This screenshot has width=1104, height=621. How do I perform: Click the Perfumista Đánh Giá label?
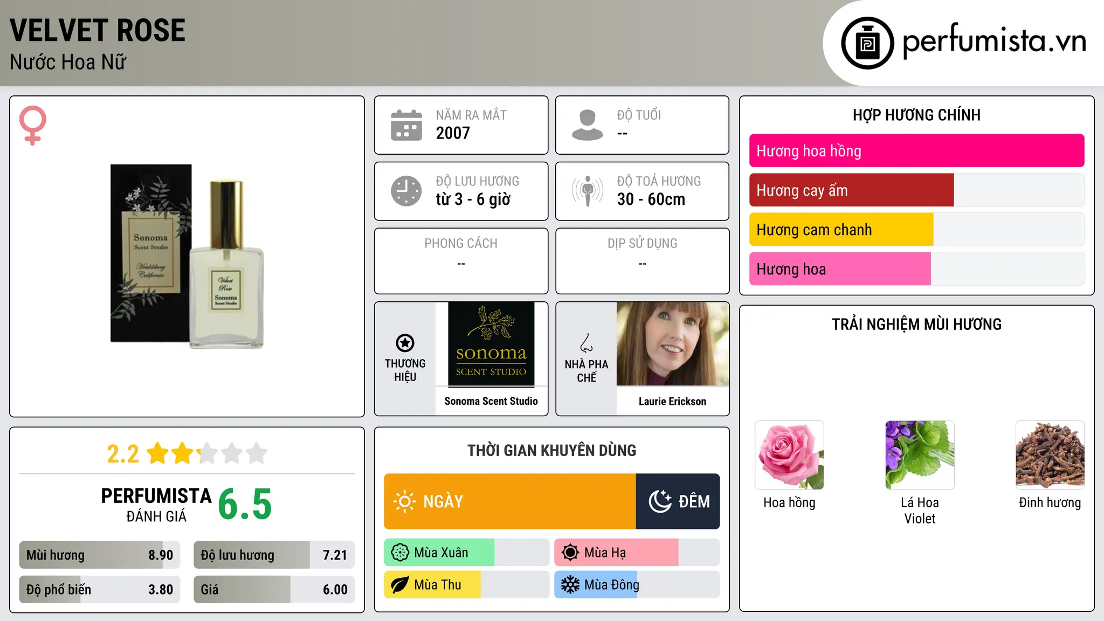(156, 505)
